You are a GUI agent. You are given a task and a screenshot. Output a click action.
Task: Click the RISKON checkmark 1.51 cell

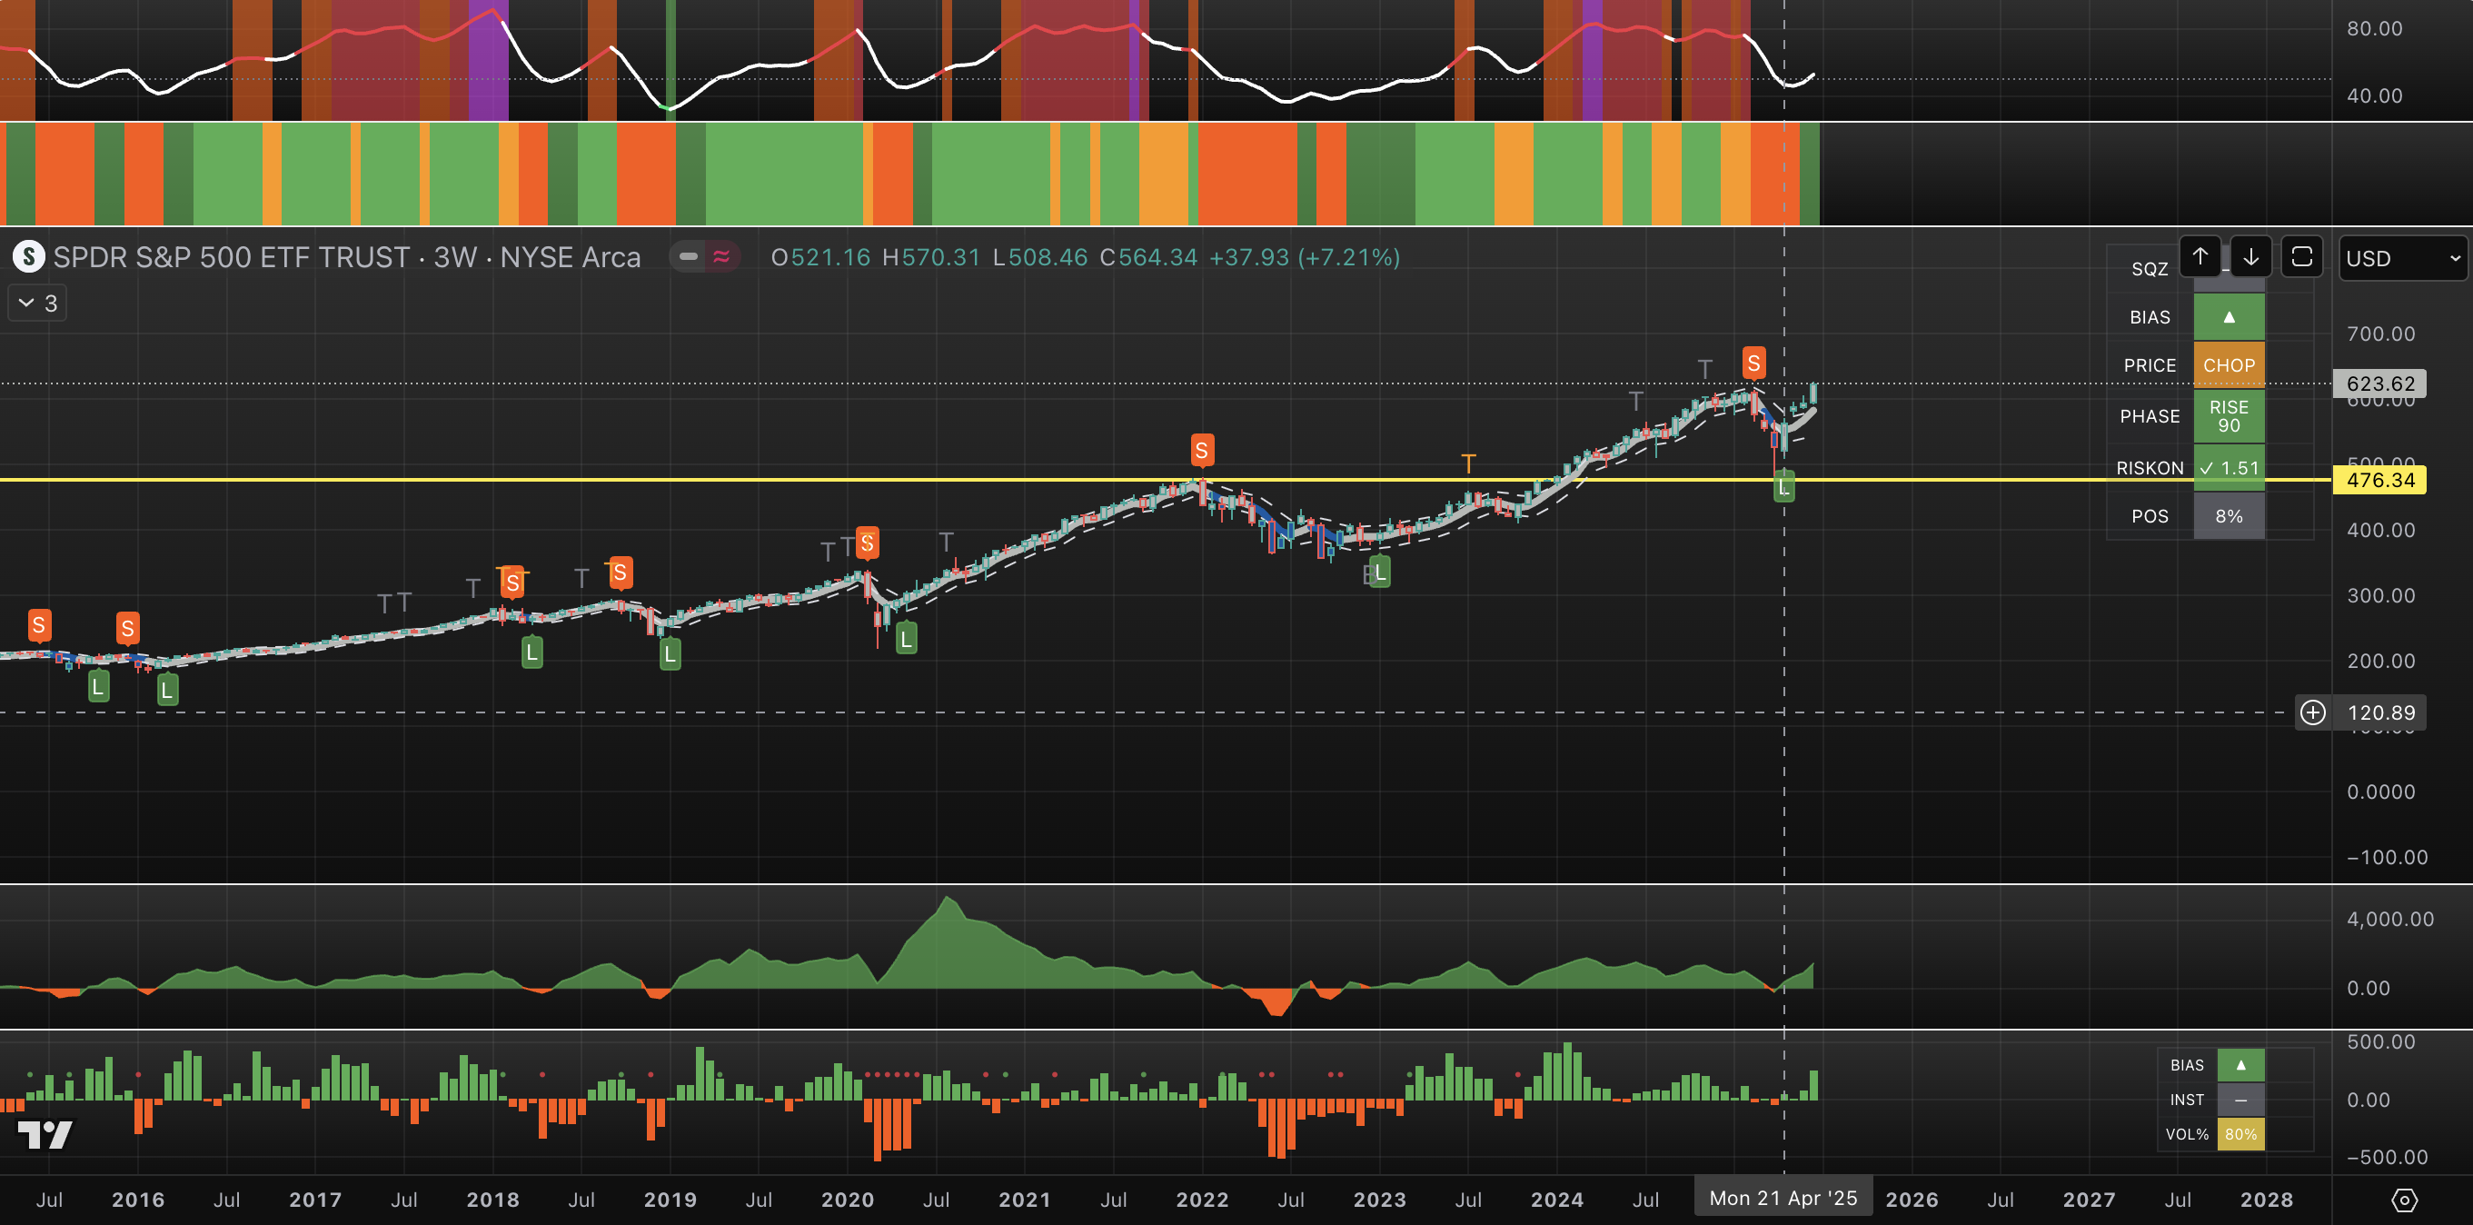2229,469
